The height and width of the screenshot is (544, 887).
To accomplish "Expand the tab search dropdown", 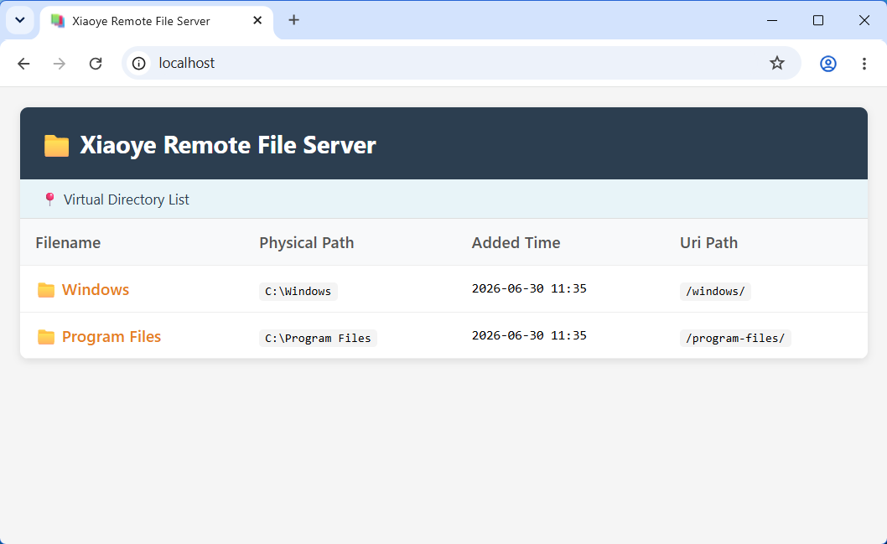I will point(20,20).
